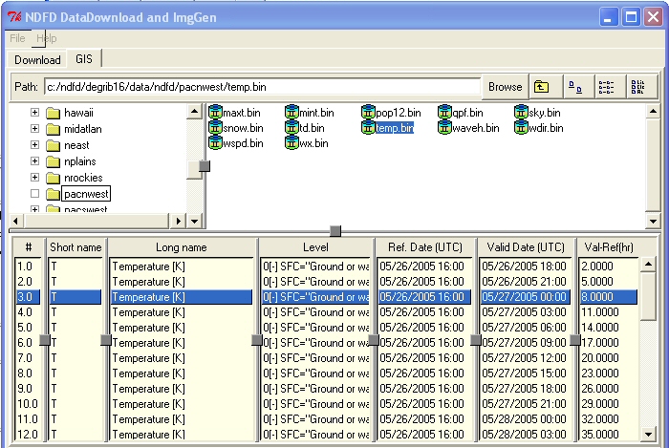Click folder tree scroll up arrow
669x448 pixels.
pos(195,112)
